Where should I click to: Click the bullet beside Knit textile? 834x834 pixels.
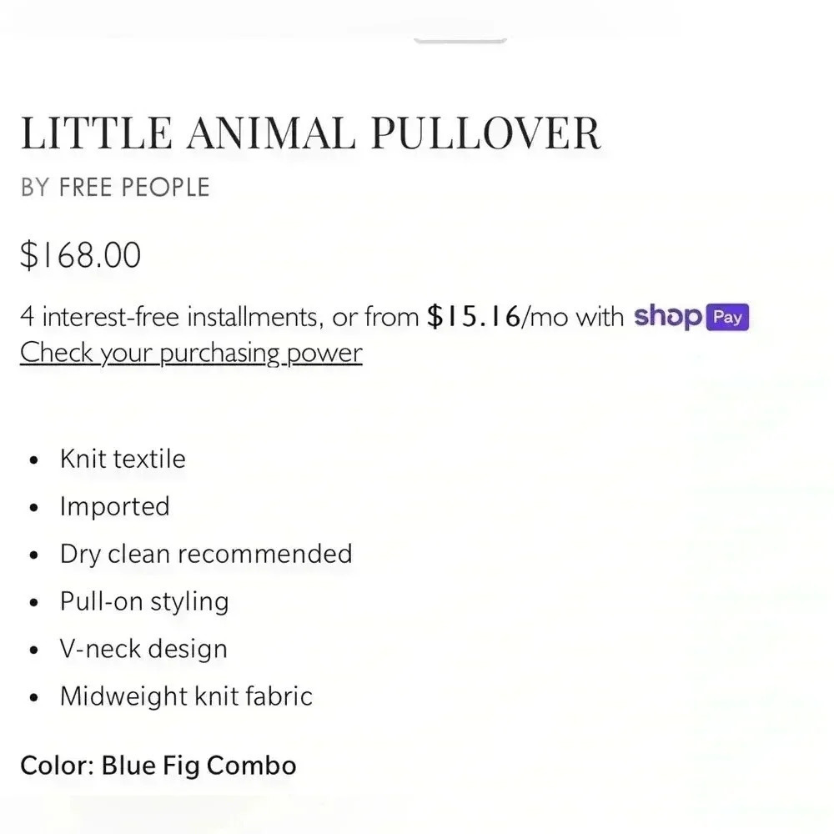coord(33,459)
